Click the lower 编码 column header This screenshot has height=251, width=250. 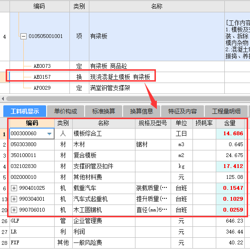(x=32, y=123)
